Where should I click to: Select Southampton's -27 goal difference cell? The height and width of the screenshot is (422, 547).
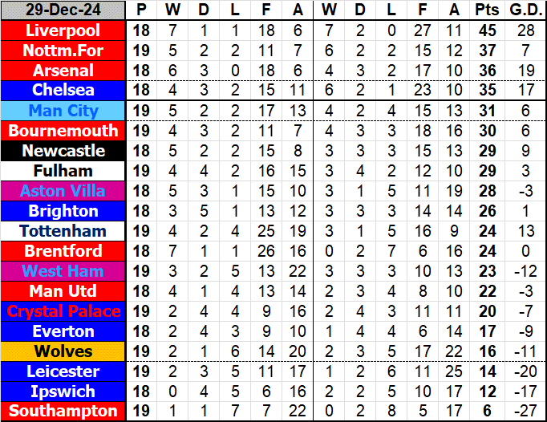[x=525, y=412]
